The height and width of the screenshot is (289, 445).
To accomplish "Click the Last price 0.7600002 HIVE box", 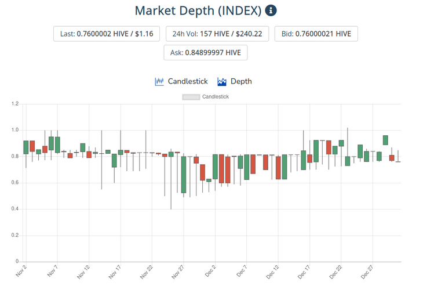I will tap(107, 34).
